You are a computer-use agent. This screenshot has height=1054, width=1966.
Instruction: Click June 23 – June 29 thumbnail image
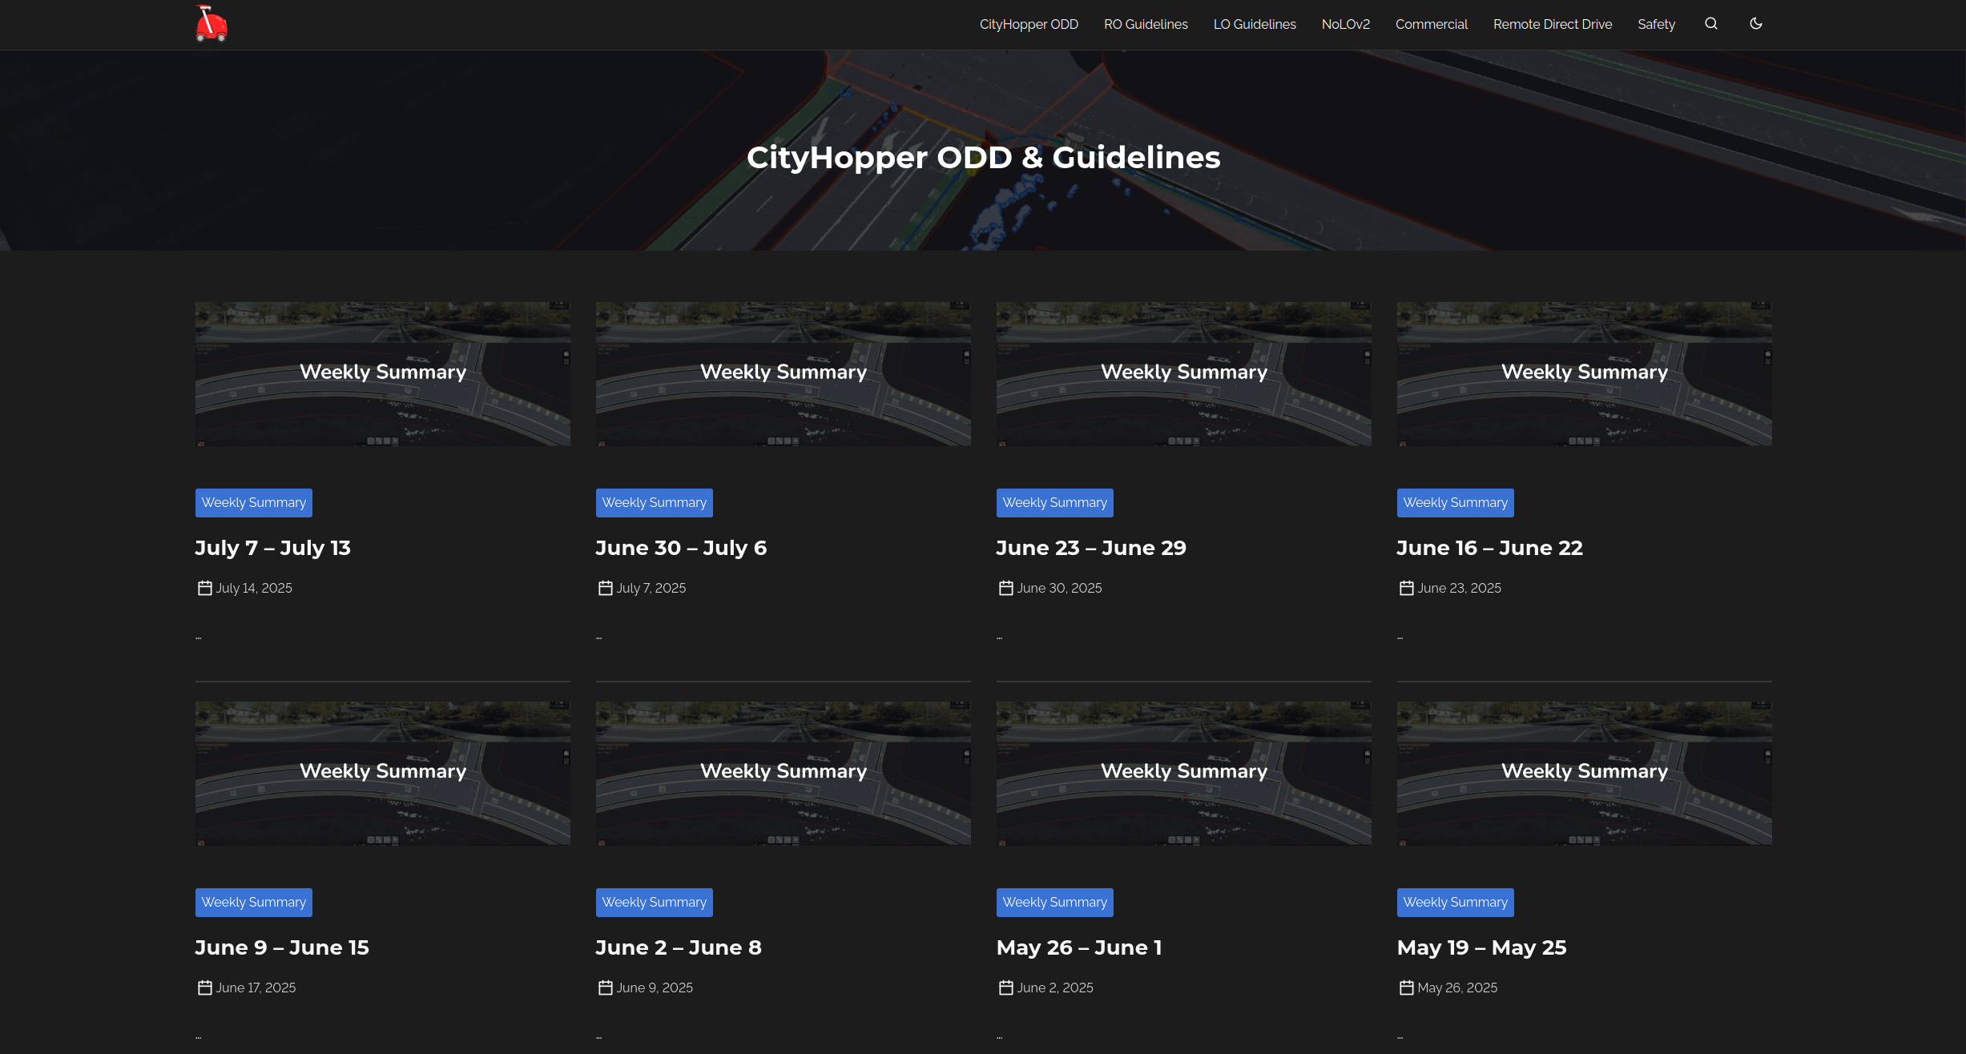(x=1183, y=374)
